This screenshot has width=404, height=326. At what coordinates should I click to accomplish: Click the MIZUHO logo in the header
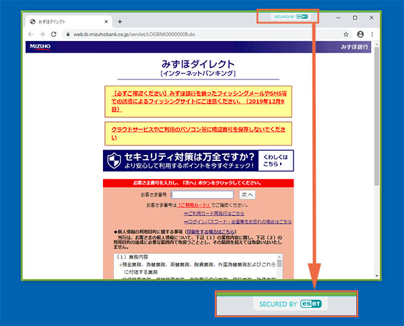[40, 46]
